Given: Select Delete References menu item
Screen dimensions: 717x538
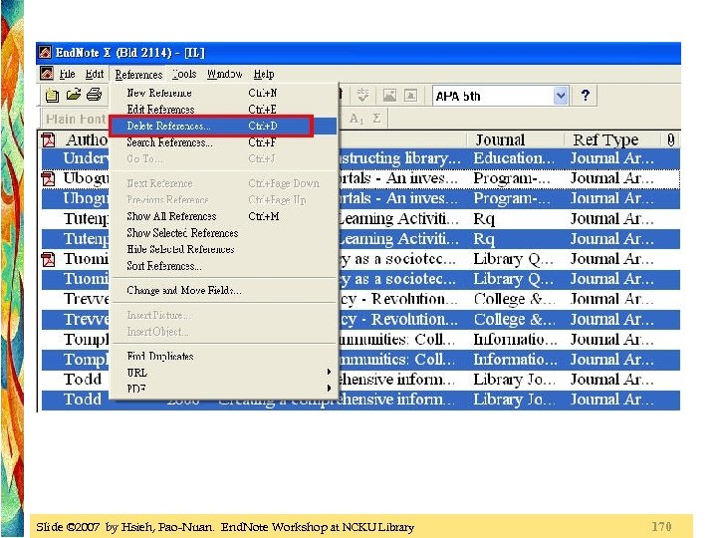Looking at the screenshot, I should coord(224,126).
